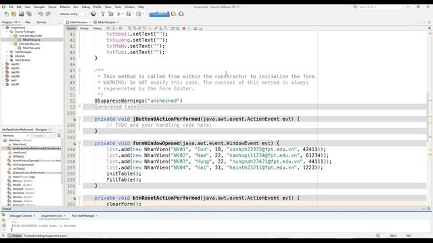
Task: Expand the Lab2B1 project node
Action: coord(3,64)
